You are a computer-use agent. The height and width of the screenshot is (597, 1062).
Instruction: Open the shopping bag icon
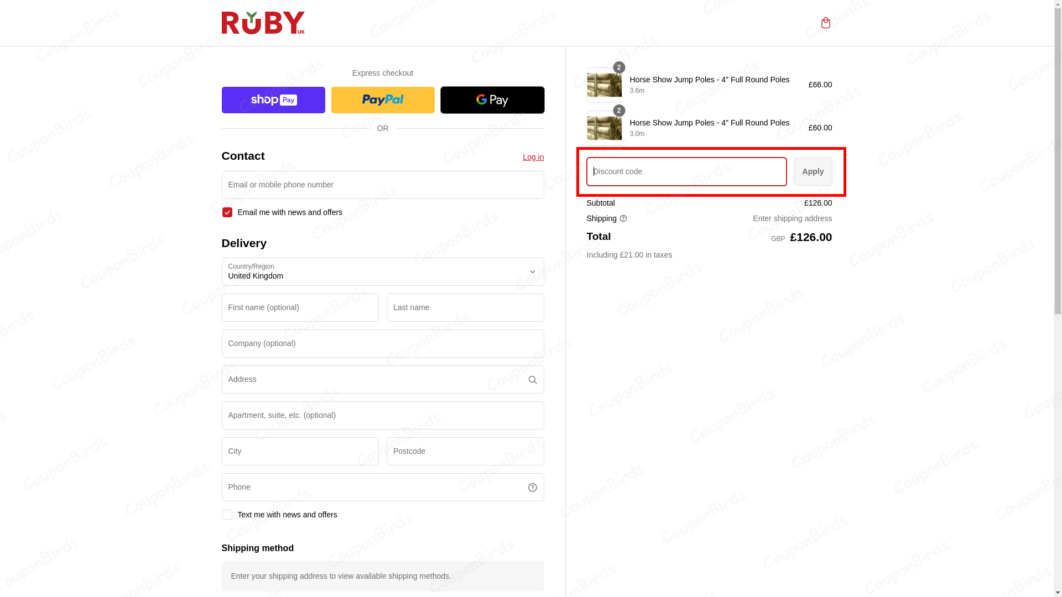826,23
